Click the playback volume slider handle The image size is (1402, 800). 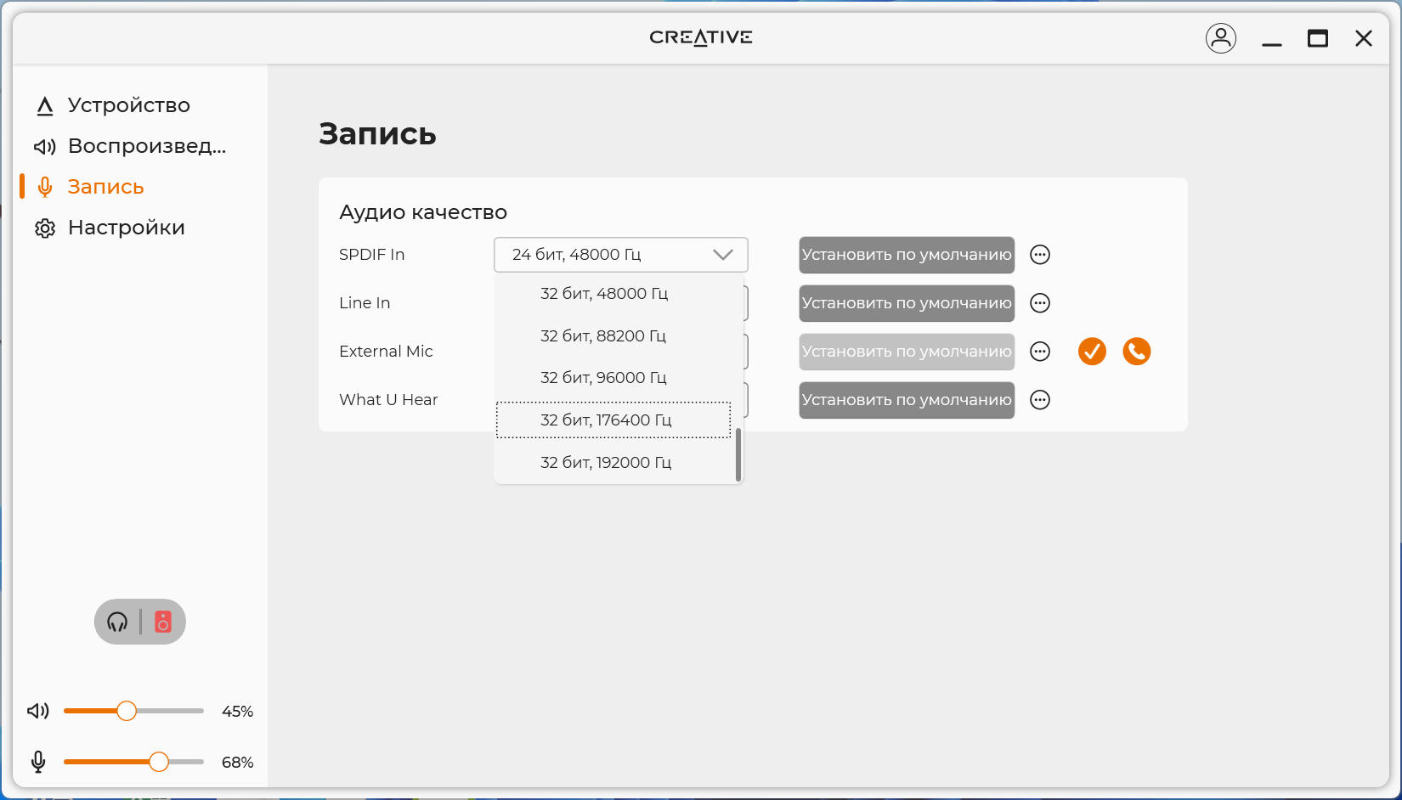point(127,711)
